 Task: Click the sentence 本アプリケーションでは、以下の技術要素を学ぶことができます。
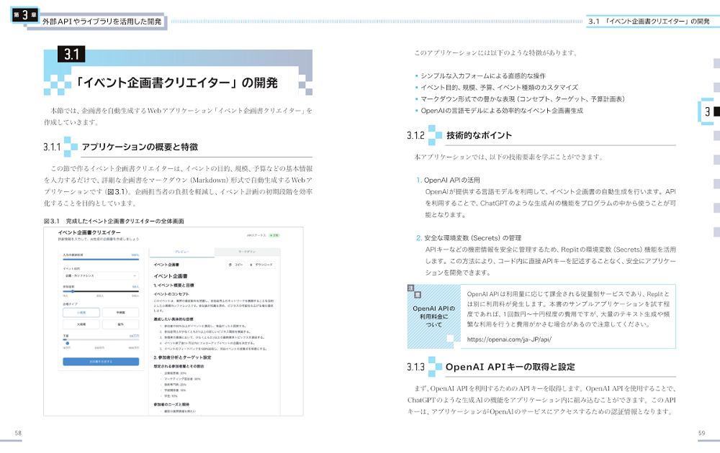508,157
